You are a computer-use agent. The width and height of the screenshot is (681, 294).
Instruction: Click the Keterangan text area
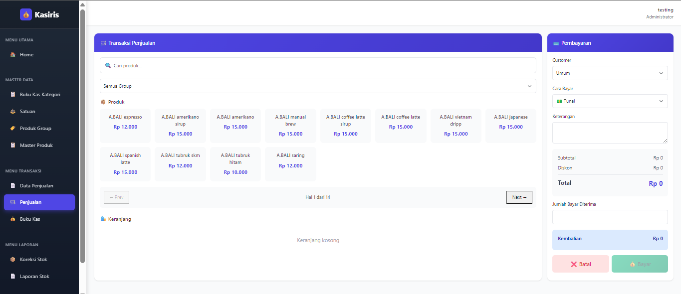pos(610,133)
